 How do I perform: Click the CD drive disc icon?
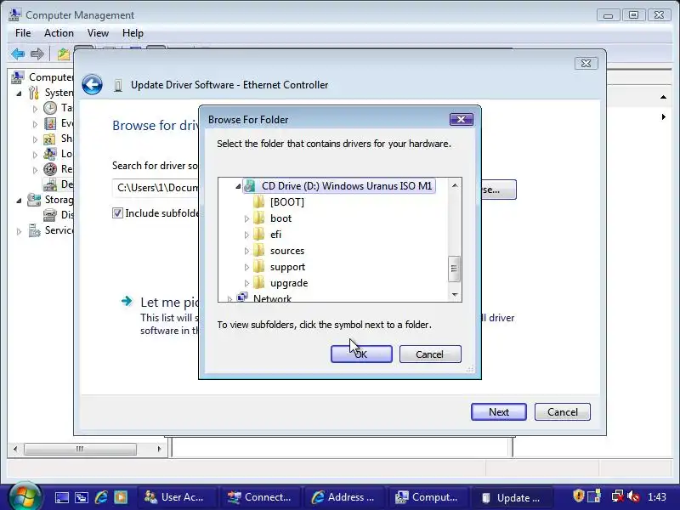(x=250, y=186)
